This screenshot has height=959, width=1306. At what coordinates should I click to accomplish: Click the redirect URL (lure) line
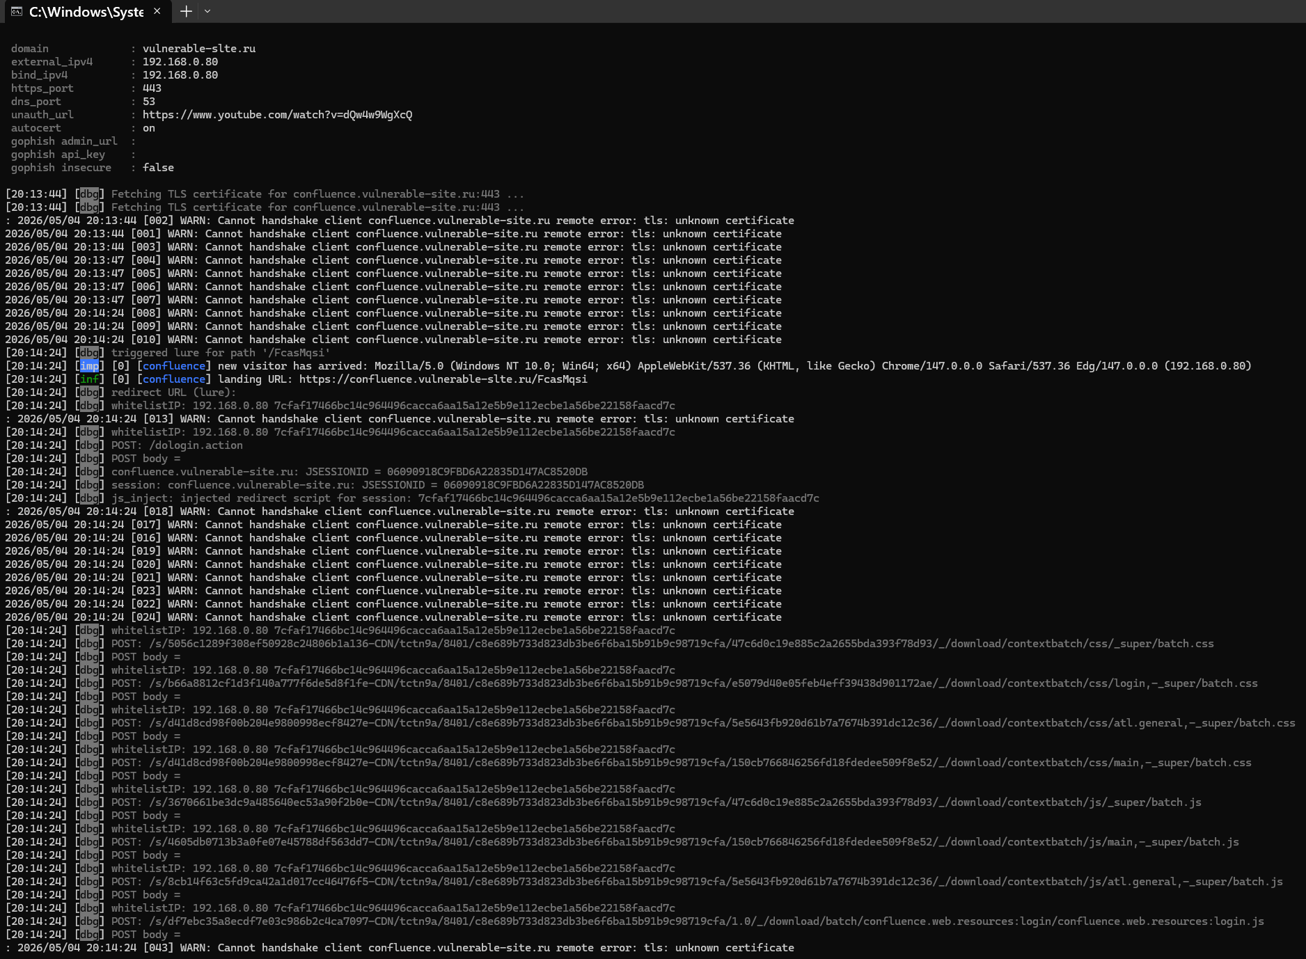[x=120, y=393]
